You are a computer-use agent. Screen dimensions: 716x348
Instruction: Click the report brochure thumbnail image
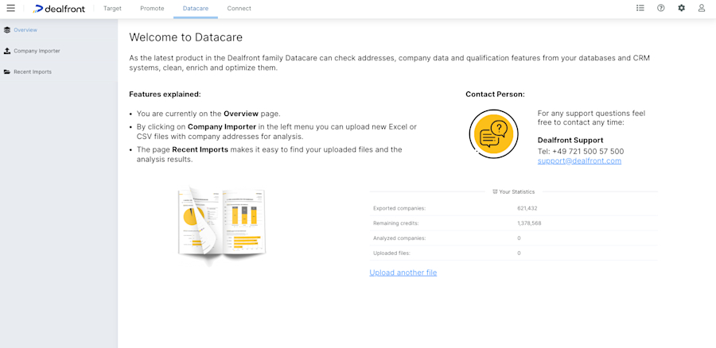(x=222, y=226)
